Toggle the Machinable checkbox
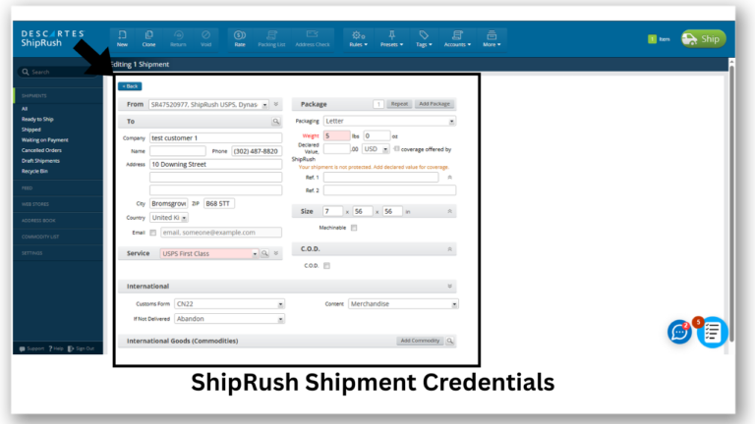 354,228
